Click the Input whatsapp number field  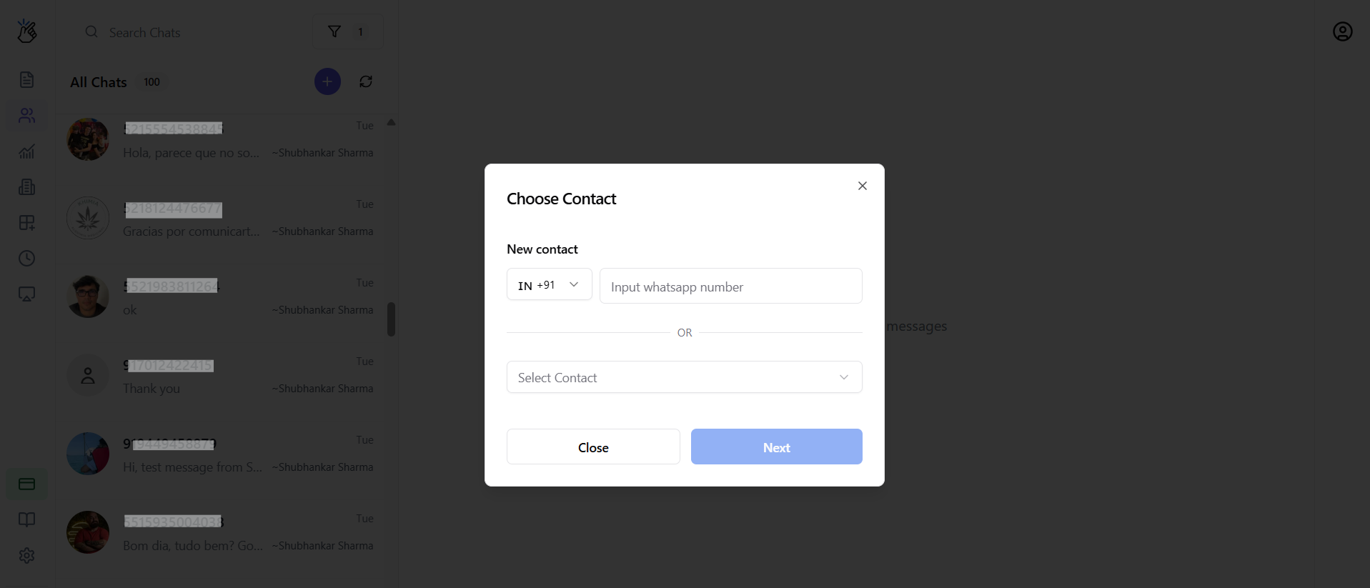pos(730,286)
